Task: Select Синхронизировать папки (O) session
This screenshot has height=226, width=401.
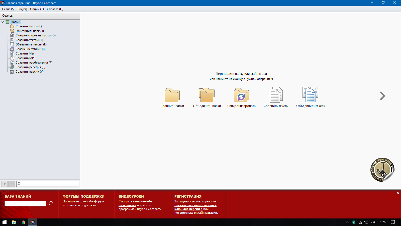Action: pyautogui.click(x=35, y=35)
